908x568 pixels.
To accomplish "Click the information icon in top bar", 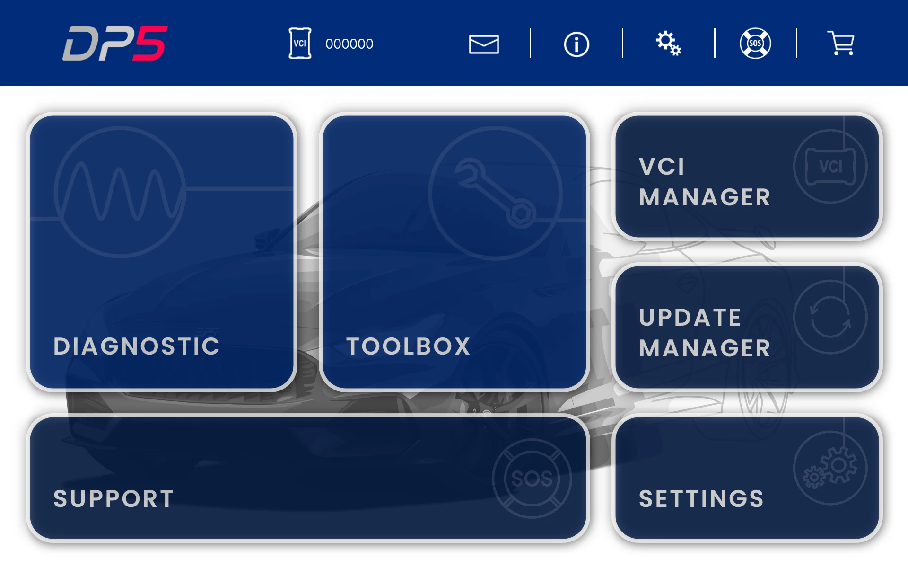I will pyautogui.click(x=576, y=44).
